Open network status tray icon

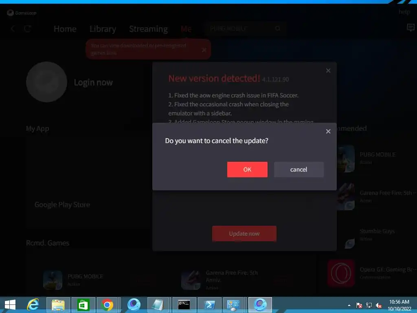coord(369,305)
